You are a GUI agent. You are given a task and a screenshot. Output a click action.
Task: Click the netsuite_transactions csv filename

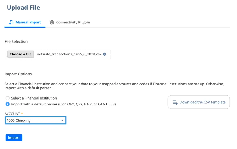69,54
